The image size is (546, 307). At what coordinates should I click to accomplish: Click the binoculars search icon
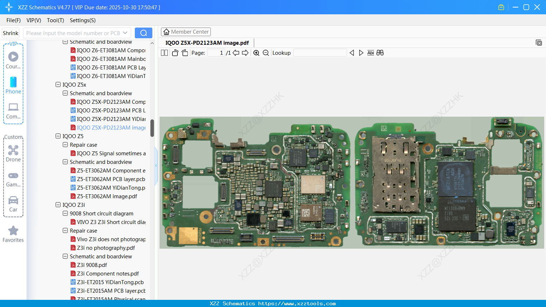[380, 53]
